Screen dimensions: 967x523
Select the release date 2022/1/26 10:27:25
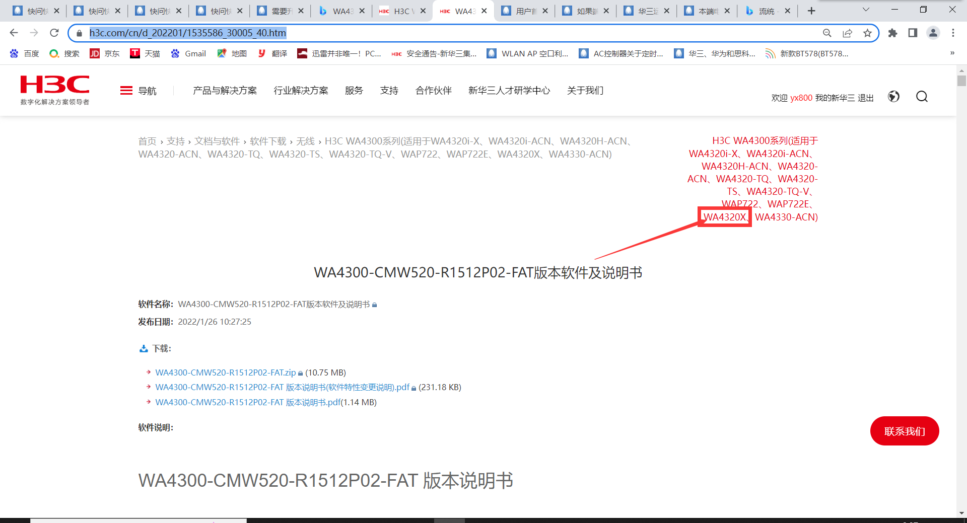pyautogui.click(x=215, y=322)
